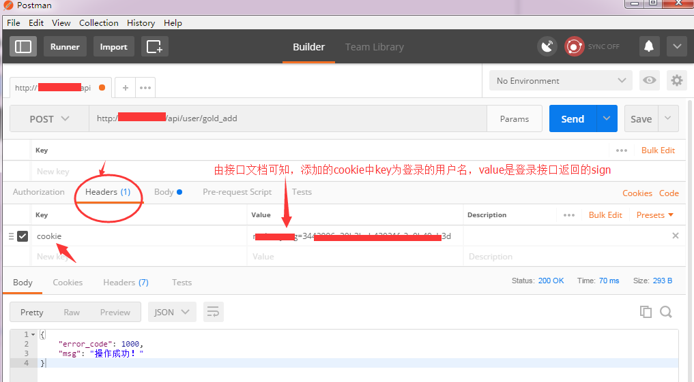This screenshot has width=694, height=382.
Task: Click the headers Description placeholder field
Action: [574, 257]
